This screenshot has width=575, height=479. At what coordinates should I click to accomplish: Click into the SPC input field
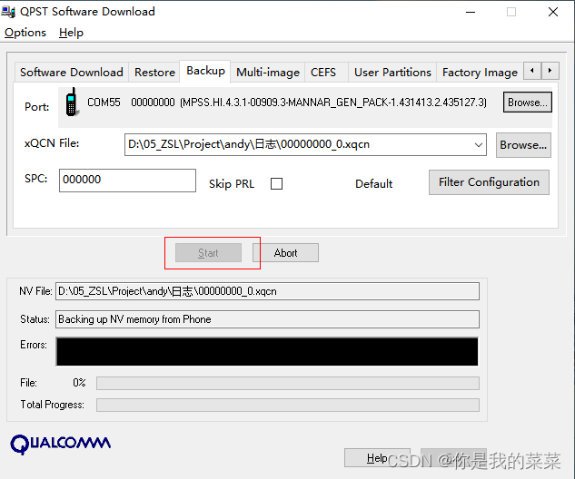point(127,181)
